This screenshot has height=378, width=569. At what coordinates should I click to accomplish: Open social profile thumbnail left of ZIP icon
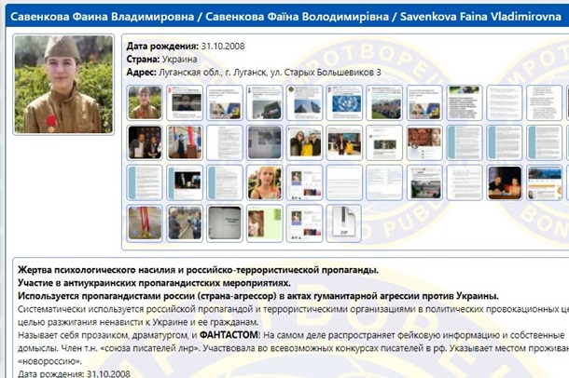[x=304, y=223]
